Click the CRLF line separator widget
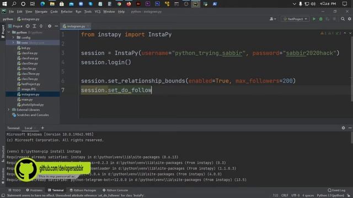353x198 pixels. click(285, 196)
